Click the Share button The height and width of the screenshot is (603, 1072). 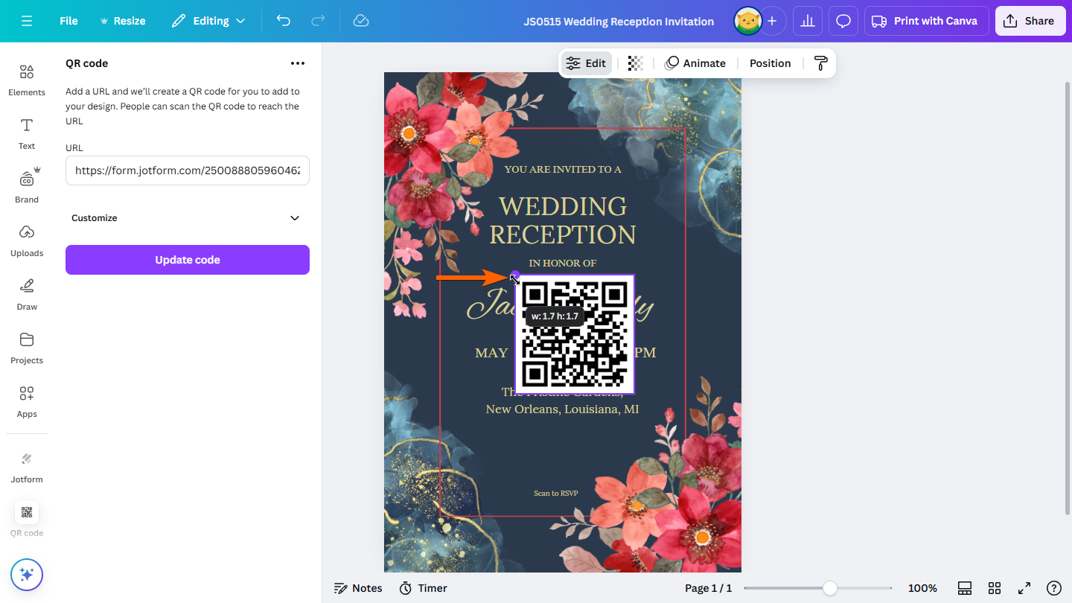[1030, 21]
